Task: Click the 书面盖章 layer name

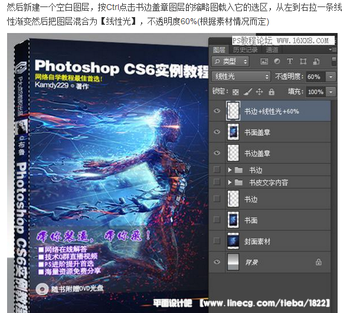Action: coord(257,133)
